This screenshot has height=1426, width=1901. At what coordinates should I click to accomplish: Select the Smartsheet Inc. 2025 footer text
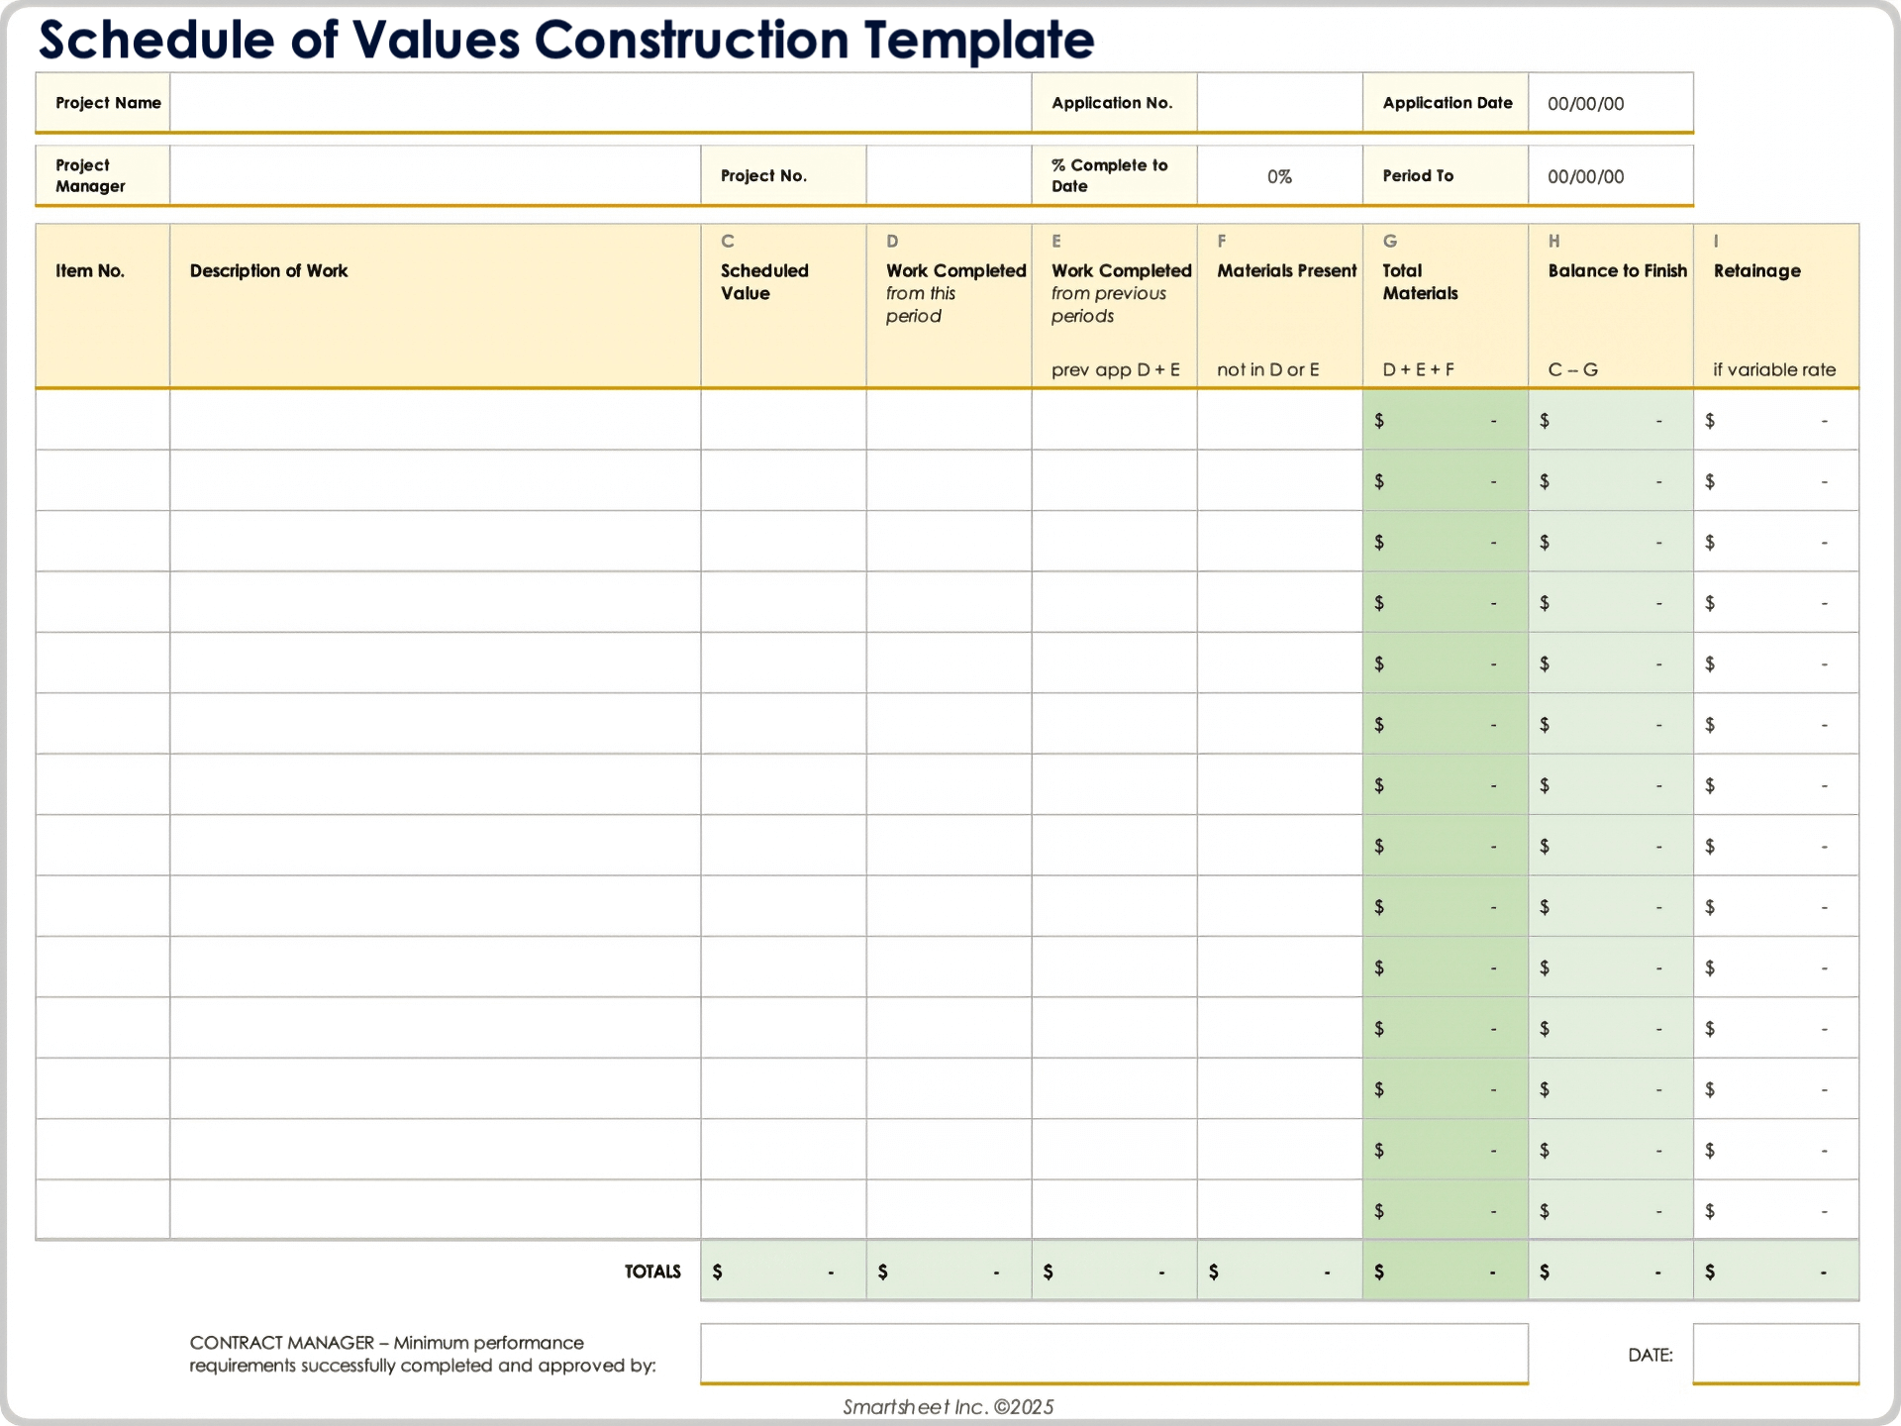pos(949,1405)
